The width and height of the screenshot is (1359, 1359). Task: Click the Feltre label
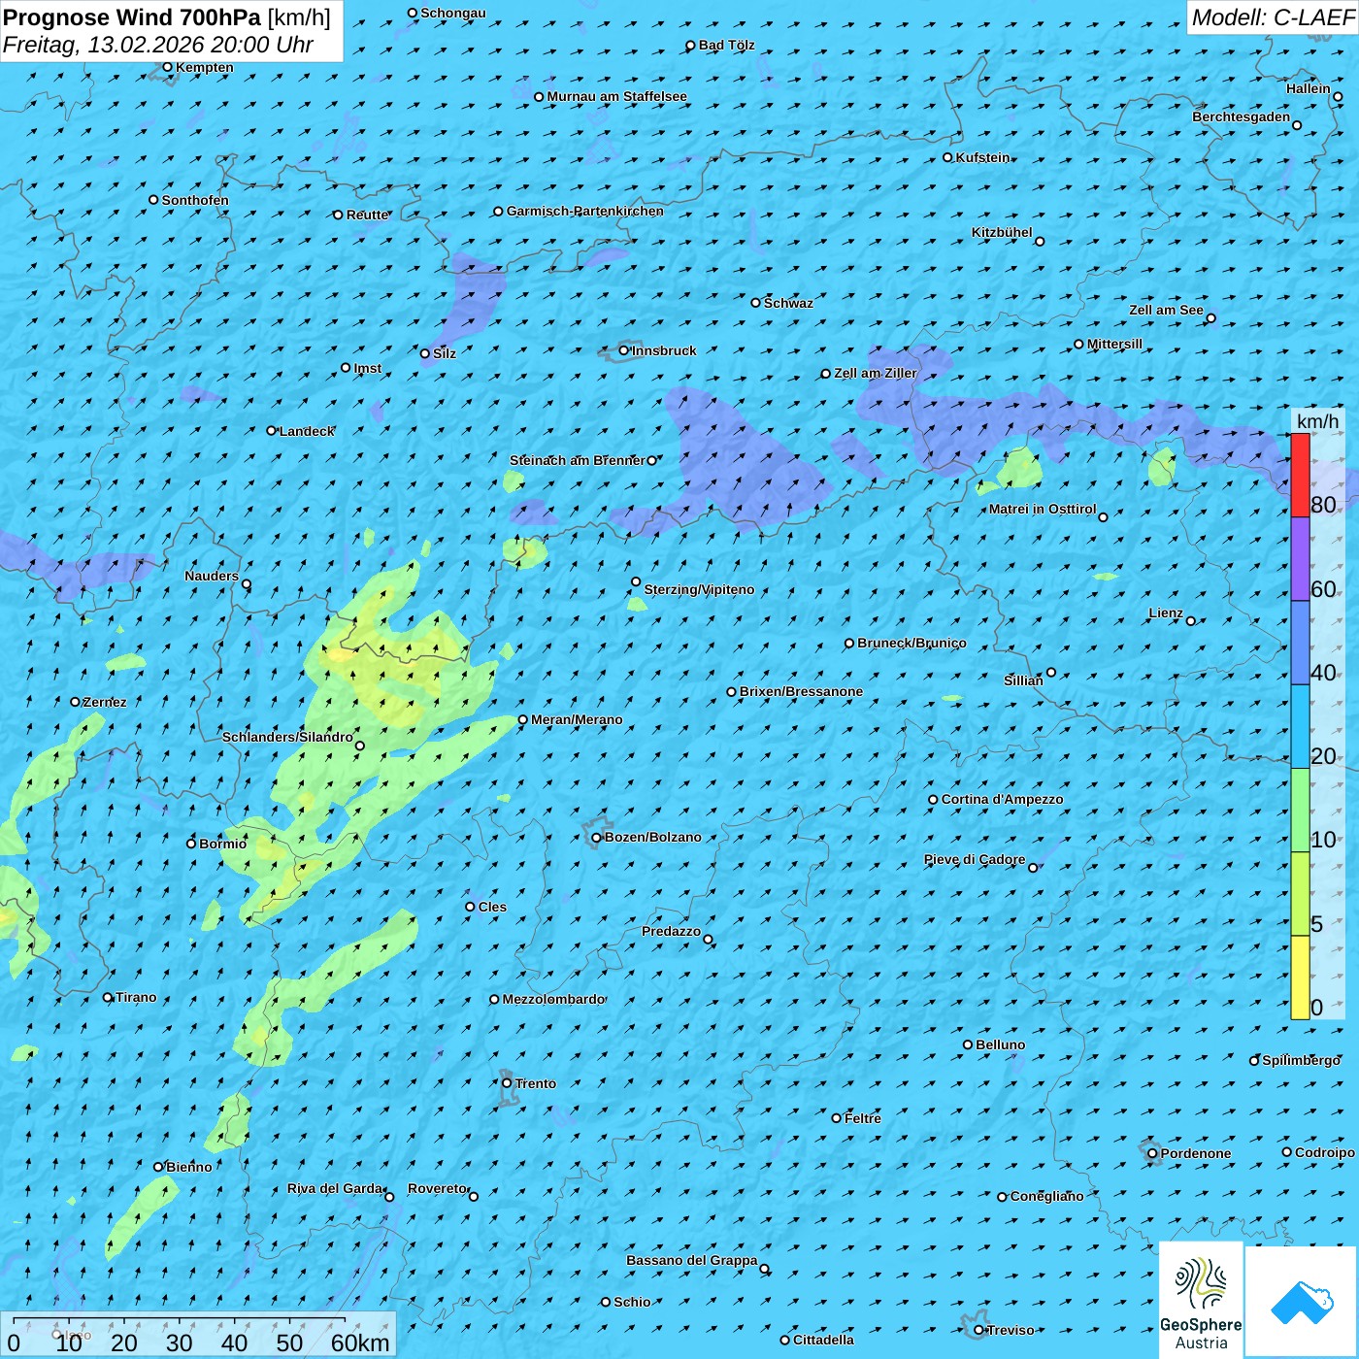click(x=863, y=1118)
